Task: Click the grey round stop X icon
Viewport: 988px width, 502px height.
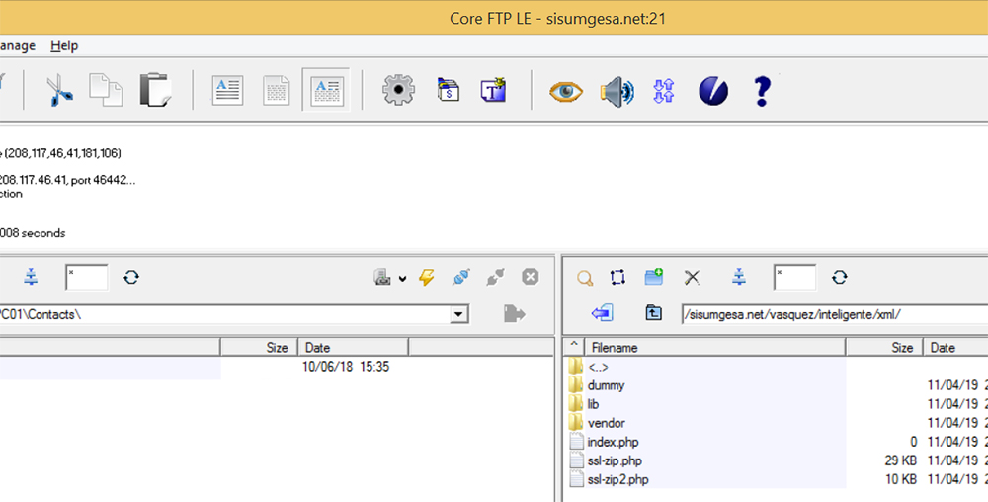Action: coord(531,277)
